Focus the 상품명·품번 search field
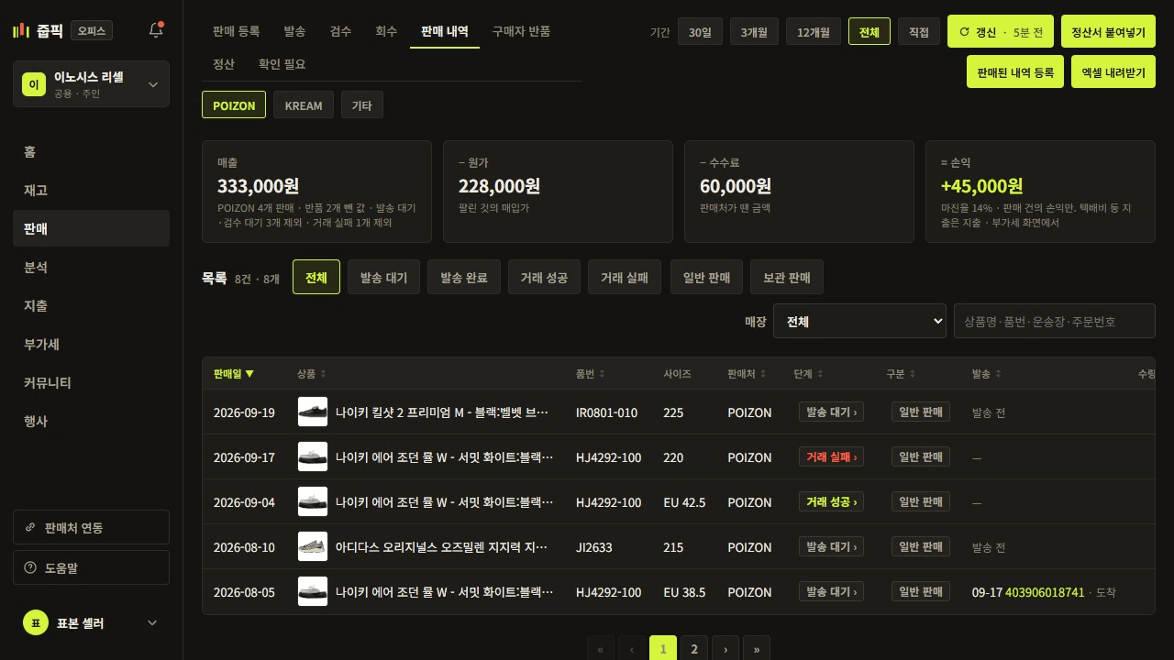The width and height of the screenshot is (1174, 660). 1055,321
